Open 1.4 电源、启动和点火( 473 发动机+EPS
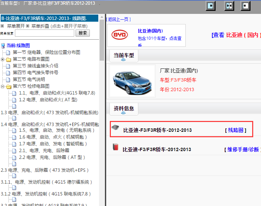This screenshot has height=206, width=261. pyautogui.click(x=50, y=124)
